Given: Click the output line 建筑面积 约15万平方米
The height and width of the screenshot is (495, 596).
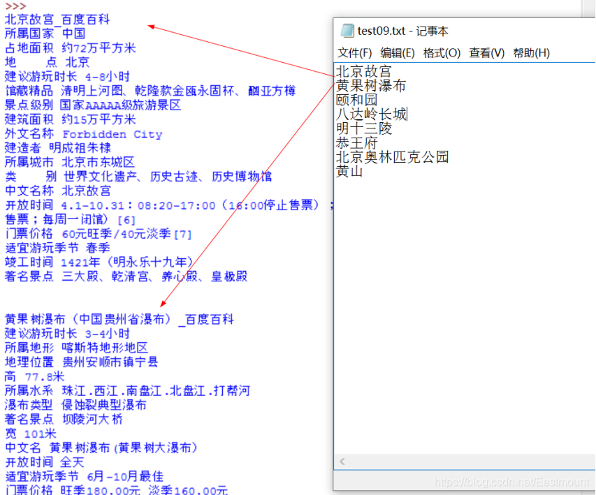Looking at the screenshot, I should click(70, 119).
